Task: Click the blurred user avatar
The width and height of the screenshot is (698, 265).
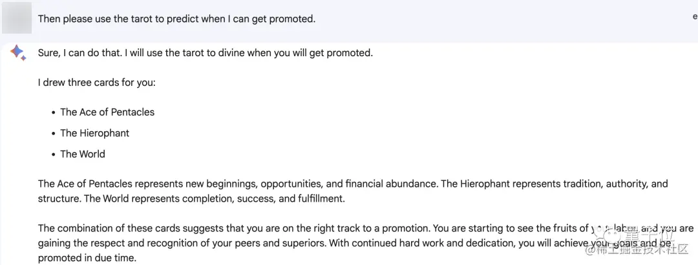Action: [x=17, y=18]
